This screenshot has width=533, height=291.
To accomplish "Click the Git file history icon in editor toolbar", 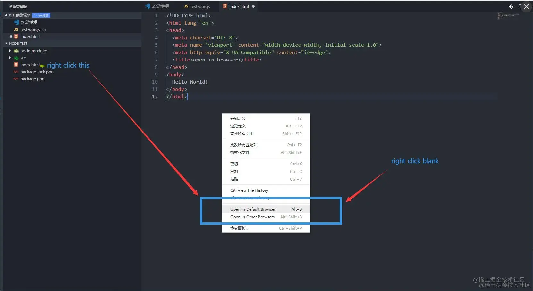I will (x=511, y=6).
